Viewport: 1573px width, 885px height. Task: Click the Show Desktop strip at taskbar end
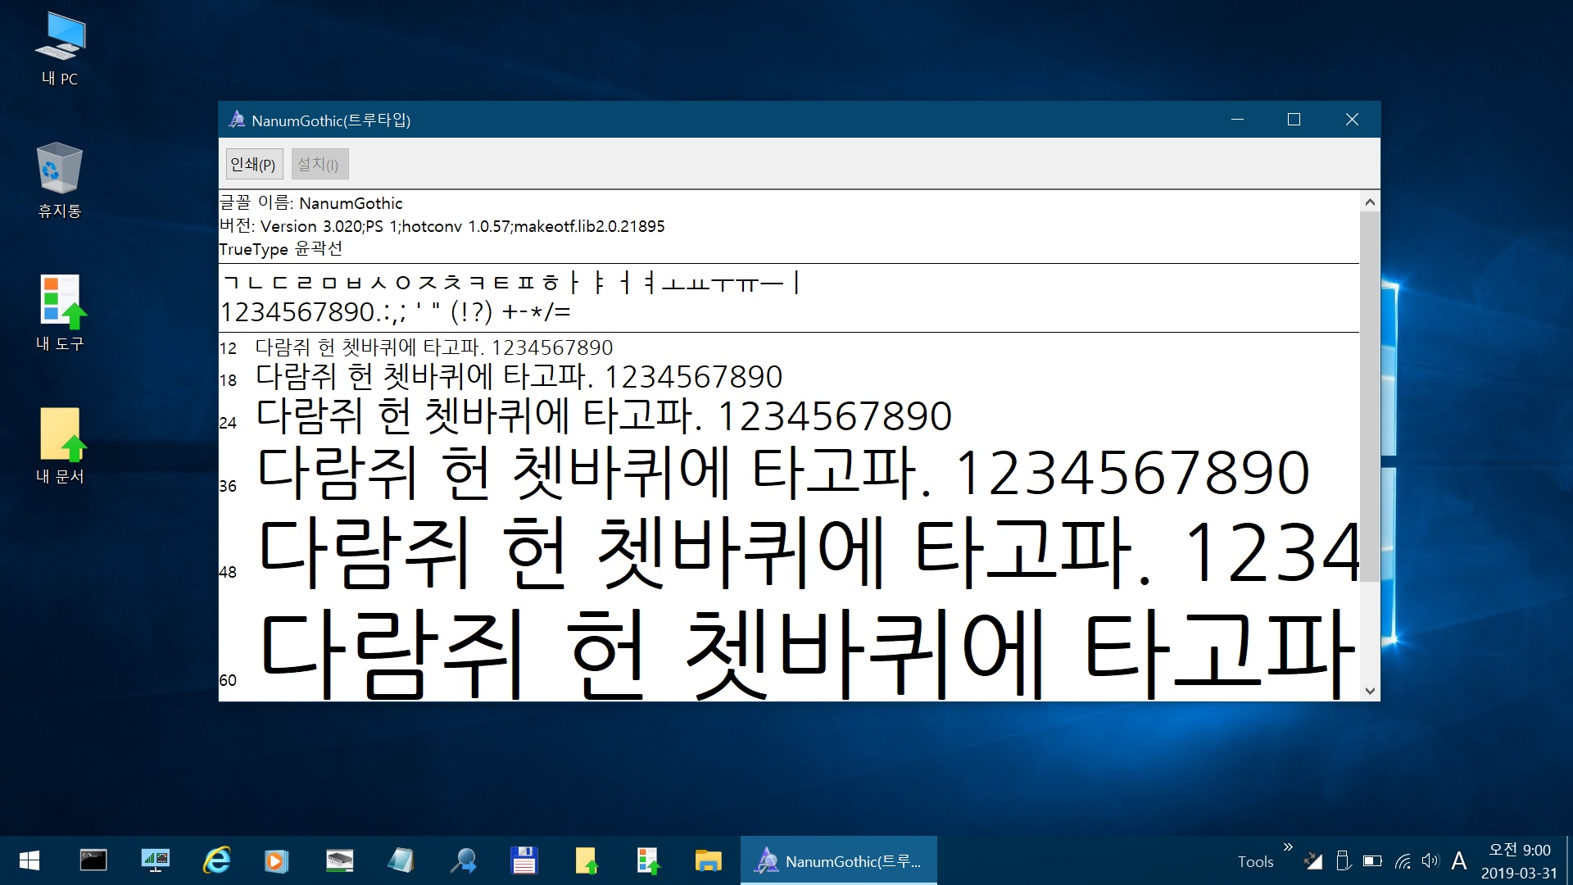(1568, 860)
